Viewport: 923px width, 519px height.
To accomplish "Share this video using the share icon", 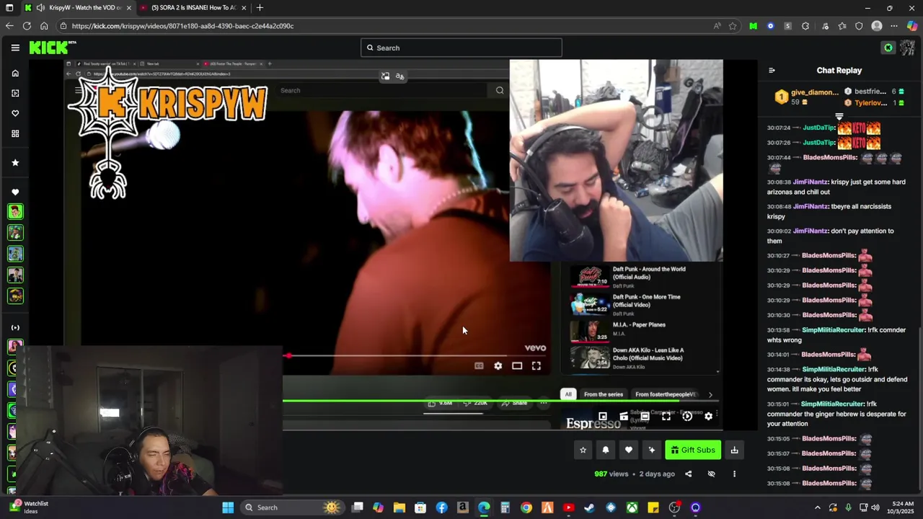I will pos(688,474).
